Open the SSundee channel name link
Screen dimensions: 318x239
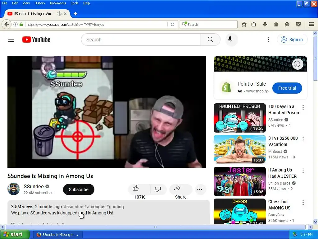(x=34, y=186)
